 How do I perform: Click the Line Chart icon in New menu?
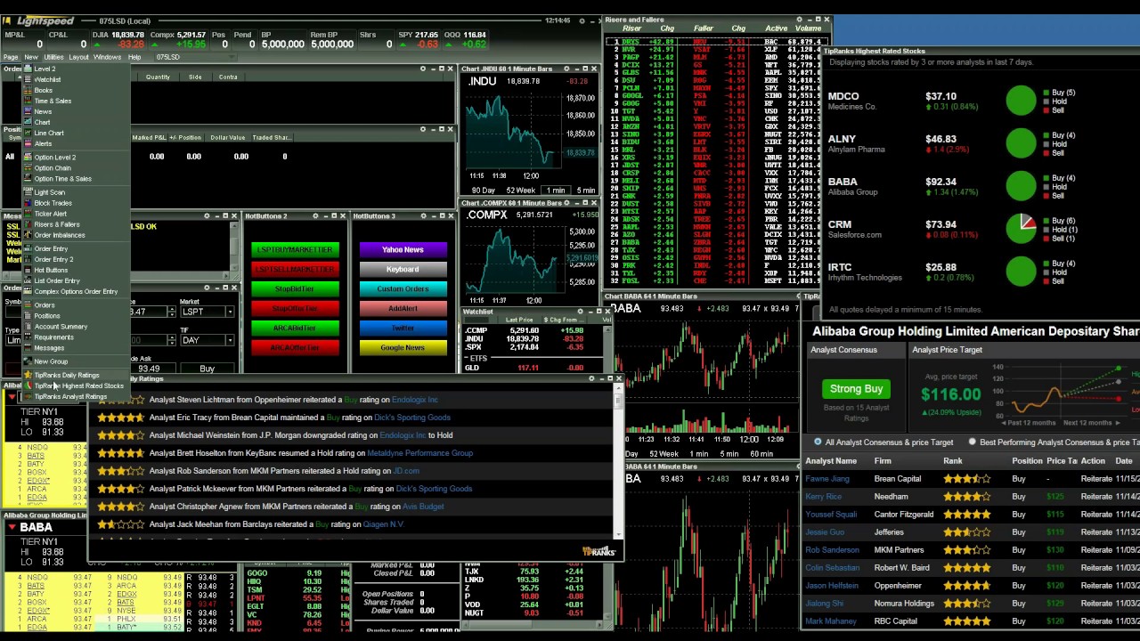point(28,133)
